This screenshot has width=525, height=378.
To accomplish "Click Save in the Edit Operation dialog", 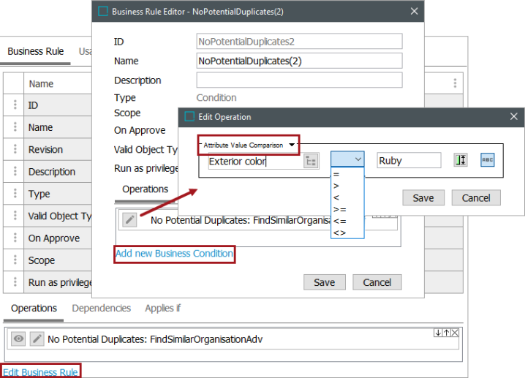I will 423,198.
